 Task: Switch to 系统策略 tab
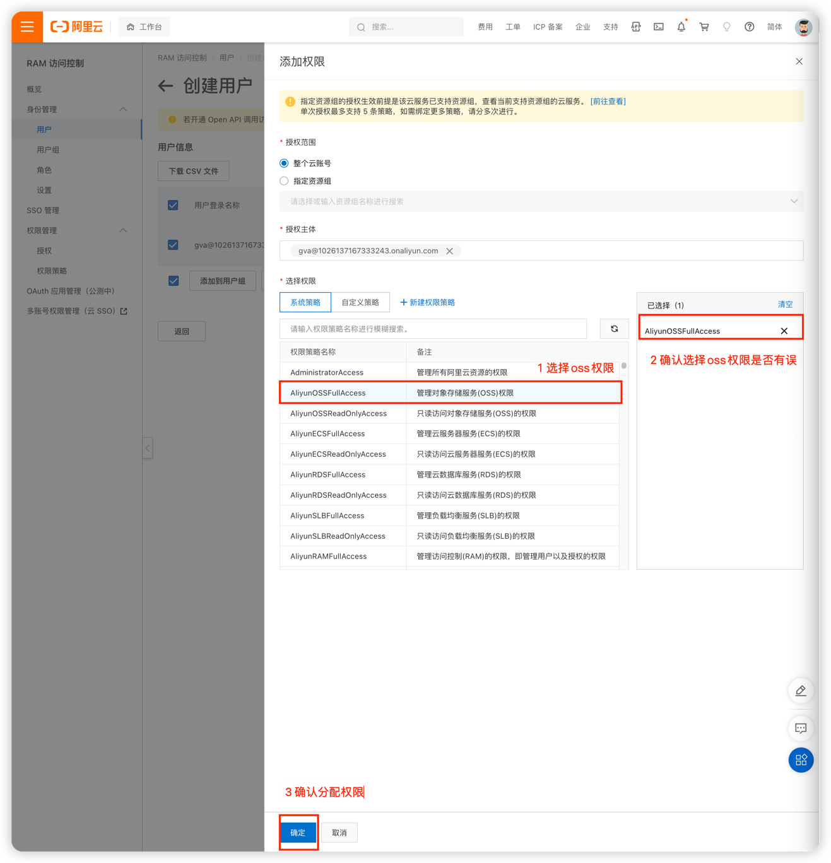click(x=305, y=302)
